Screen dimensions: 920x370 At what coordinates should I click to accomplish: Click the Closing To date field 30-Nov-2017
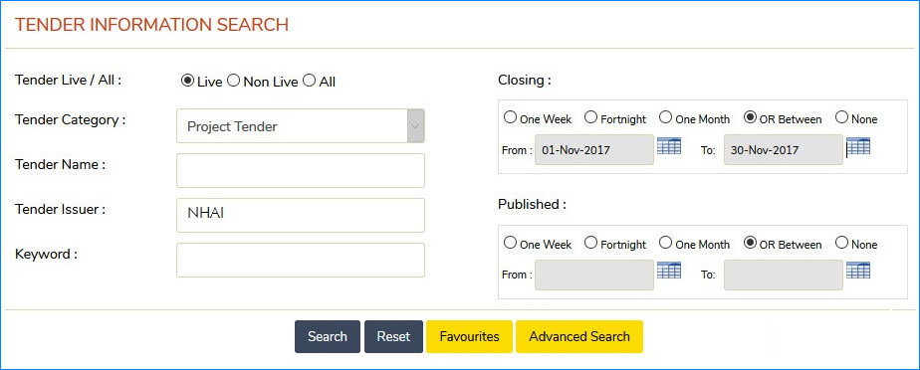point(784,149)
